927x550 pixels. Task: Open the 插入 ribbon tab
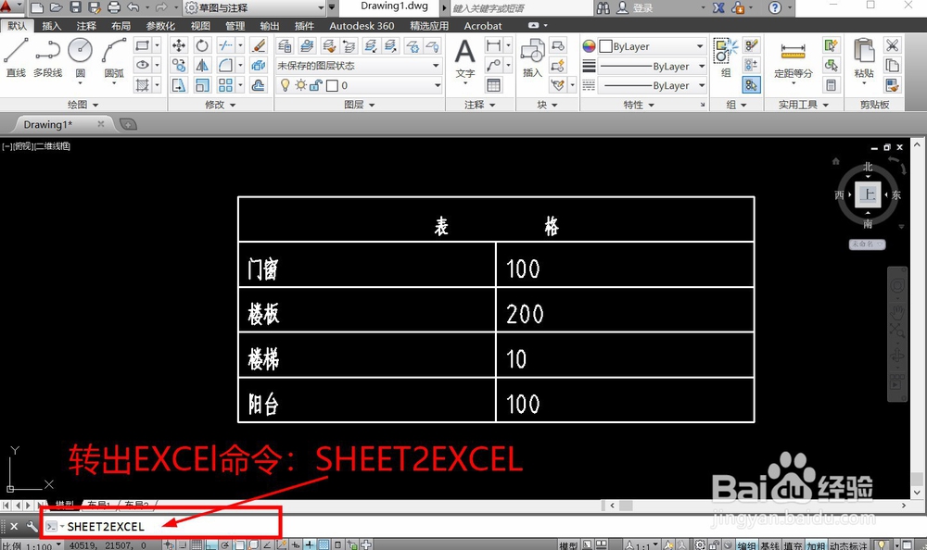[51, 25]
